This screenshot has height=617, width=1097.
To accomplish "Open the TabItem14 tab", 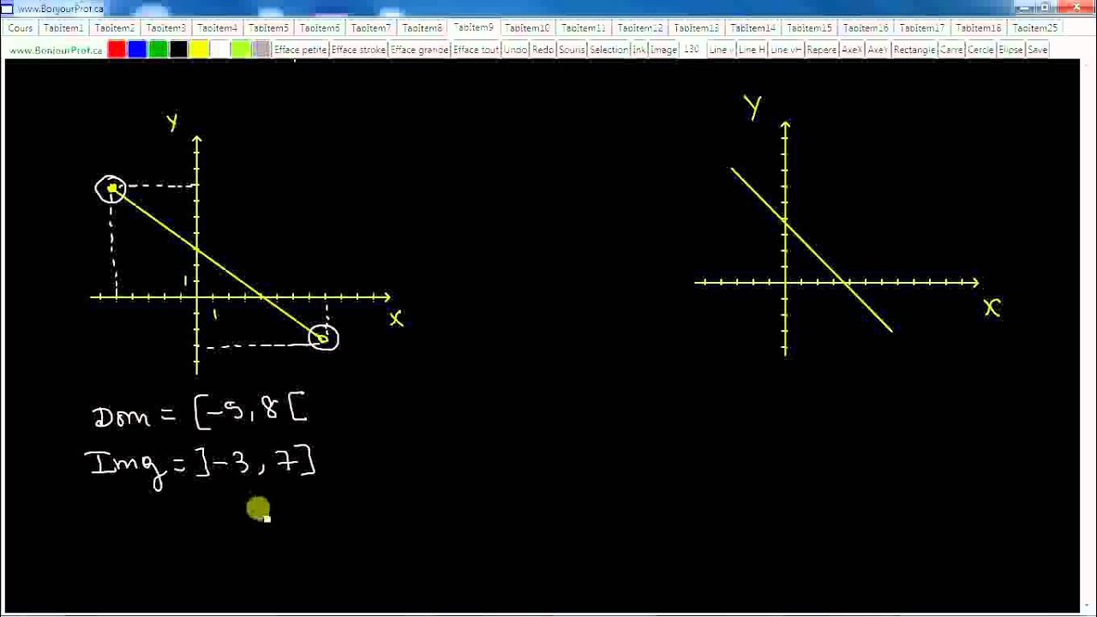I will (x=753, y=28).
